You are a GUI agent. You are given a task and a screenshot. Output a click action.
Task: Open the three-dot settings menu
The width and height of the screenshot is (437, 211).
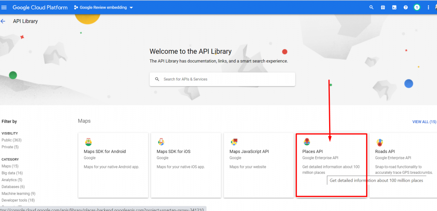(x=428, y=8)
